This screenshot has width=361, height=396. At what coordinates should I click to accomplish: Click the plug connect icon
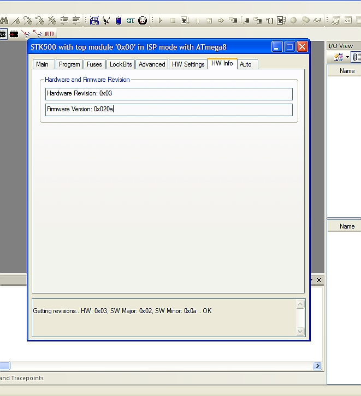tap(106, 21)
